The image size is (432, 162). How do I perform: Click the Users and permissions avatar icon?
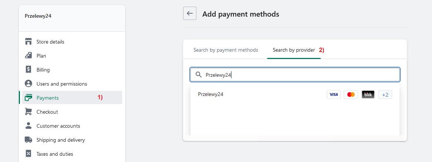pyautogui.click(x=28, y=83)
